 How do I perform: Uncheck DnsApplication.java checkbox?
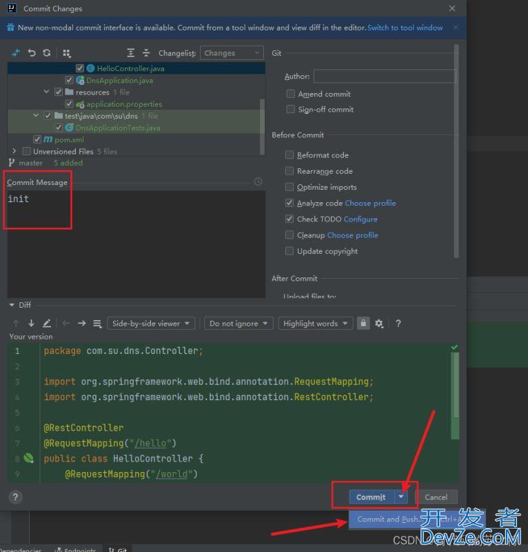(70, 80)
